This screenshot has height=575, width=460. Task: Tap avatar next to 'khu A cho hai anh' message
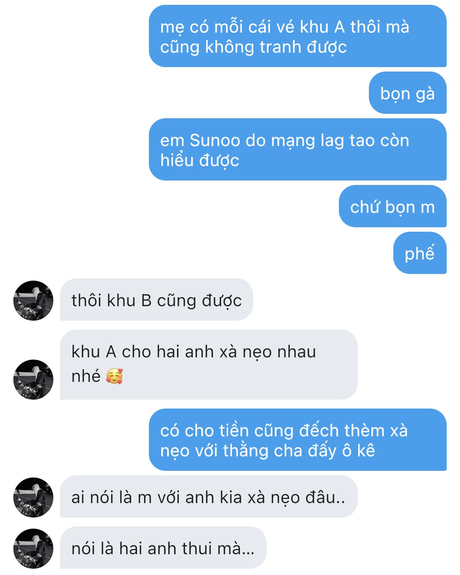pyautogui.click(x=33, y=380)
